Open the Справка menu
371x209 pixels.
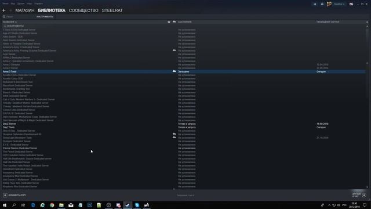point(39,4)
